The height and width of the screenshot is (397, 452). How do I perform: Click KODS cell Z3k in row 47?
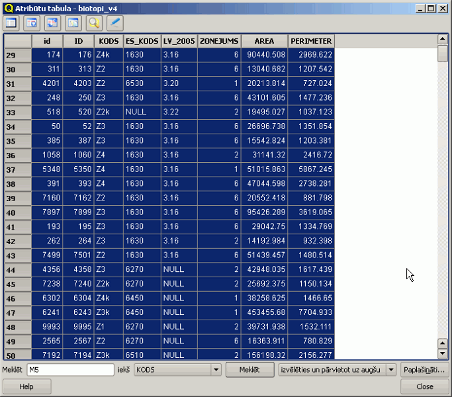(109, 312)
